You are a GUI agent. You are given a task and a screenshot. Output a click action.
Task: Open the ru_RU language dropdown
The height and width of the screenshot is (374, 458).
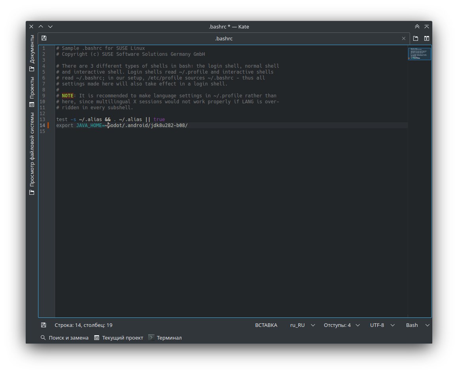302,325
